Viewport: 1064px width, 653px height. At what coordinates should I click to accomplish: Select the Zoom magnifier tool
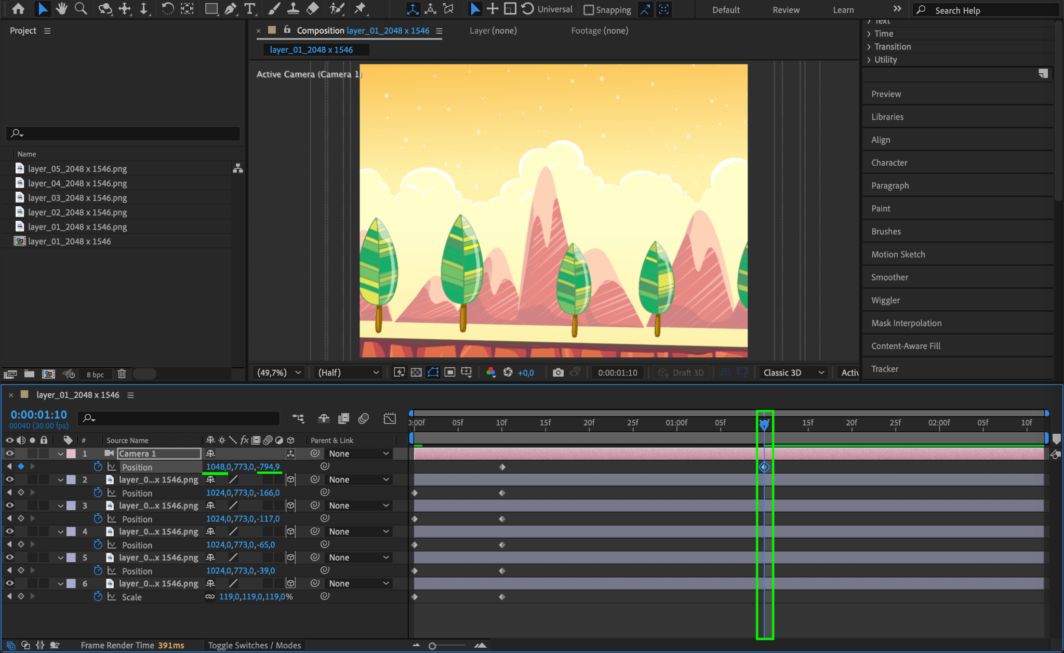81,8
